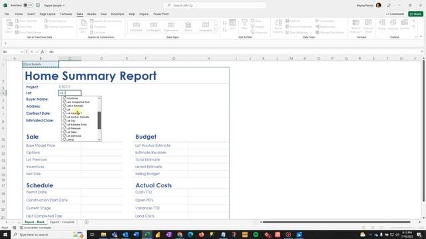Click the formula bar input
Viewport: 426px width, 239px height.
(233, 52)
